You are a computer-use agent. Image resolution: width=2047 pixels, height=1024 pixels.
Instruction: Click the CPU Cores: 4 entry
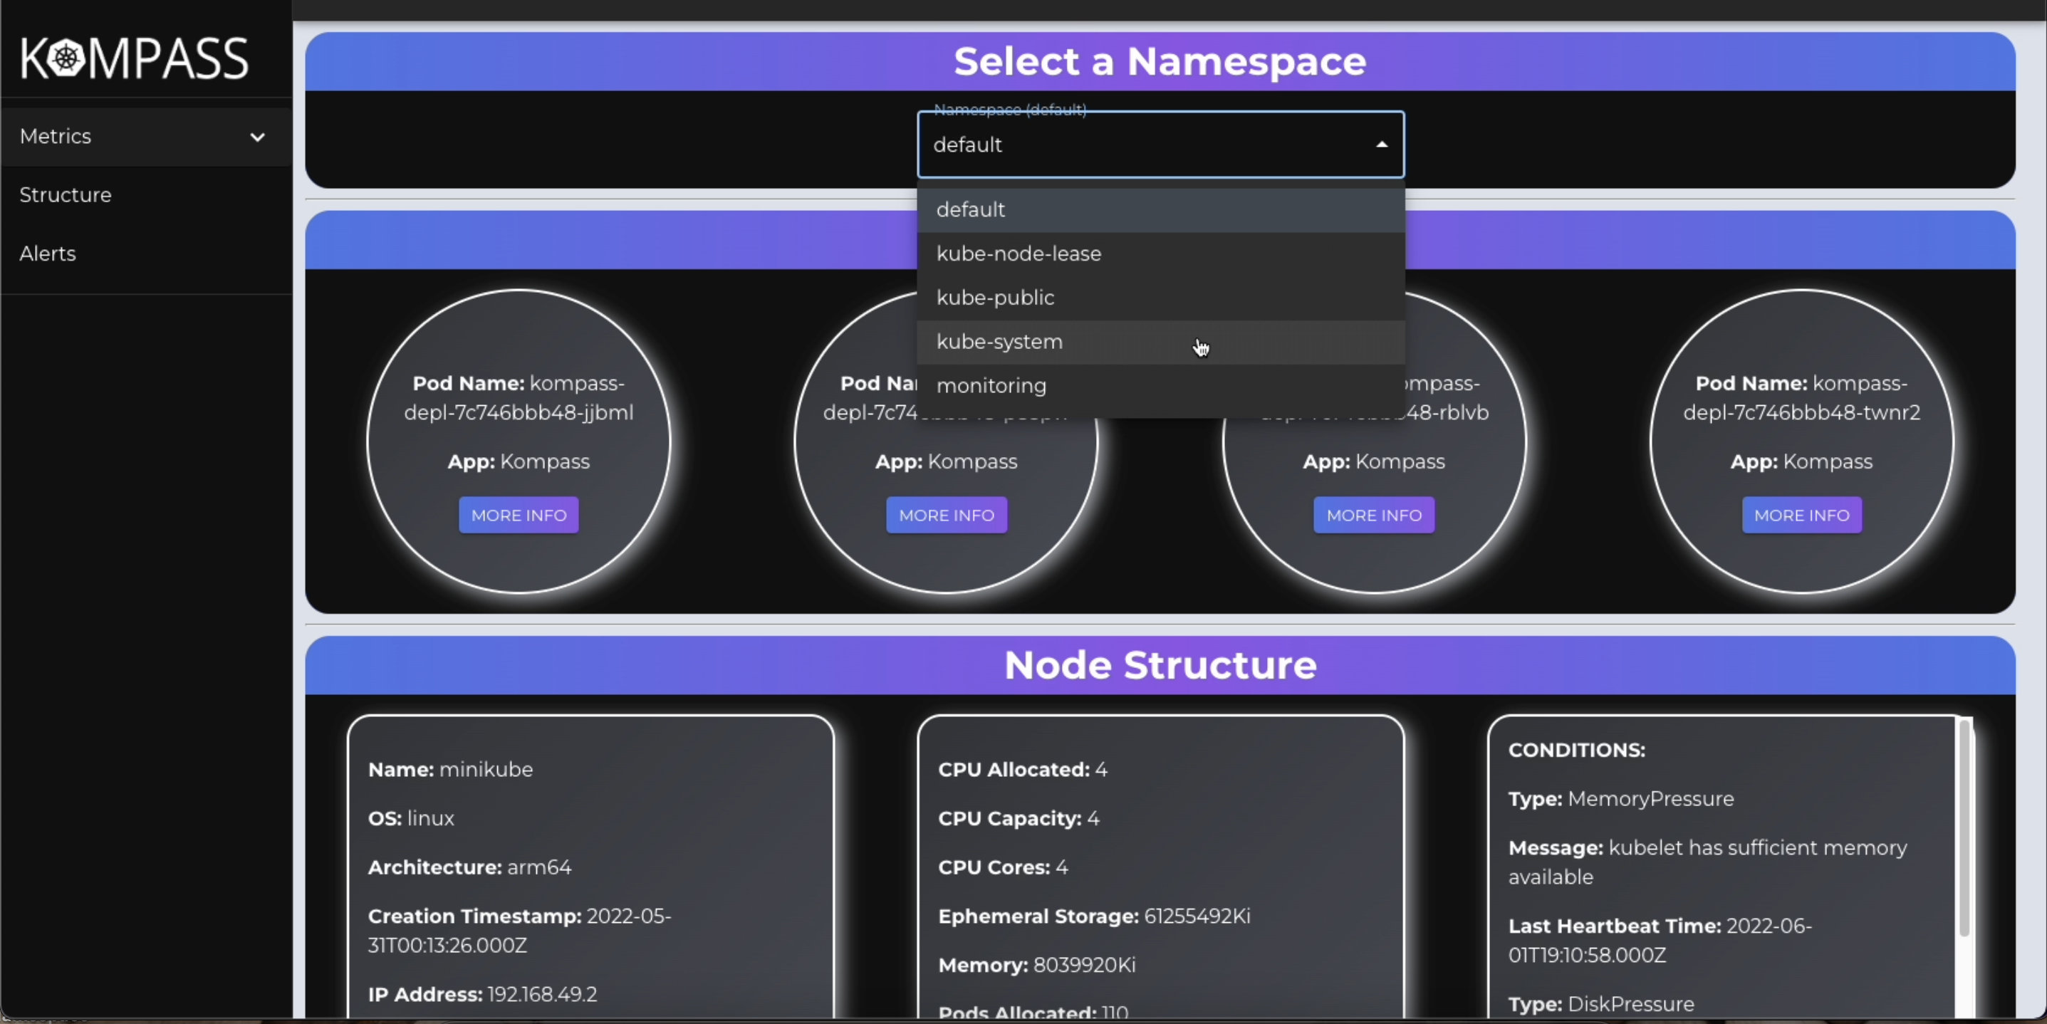click(1003, 867)
